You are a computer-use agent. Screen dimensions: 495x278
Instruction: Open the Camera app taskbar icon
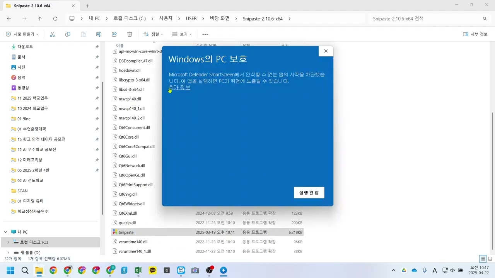pyautogui.click(x=195, y=270)
